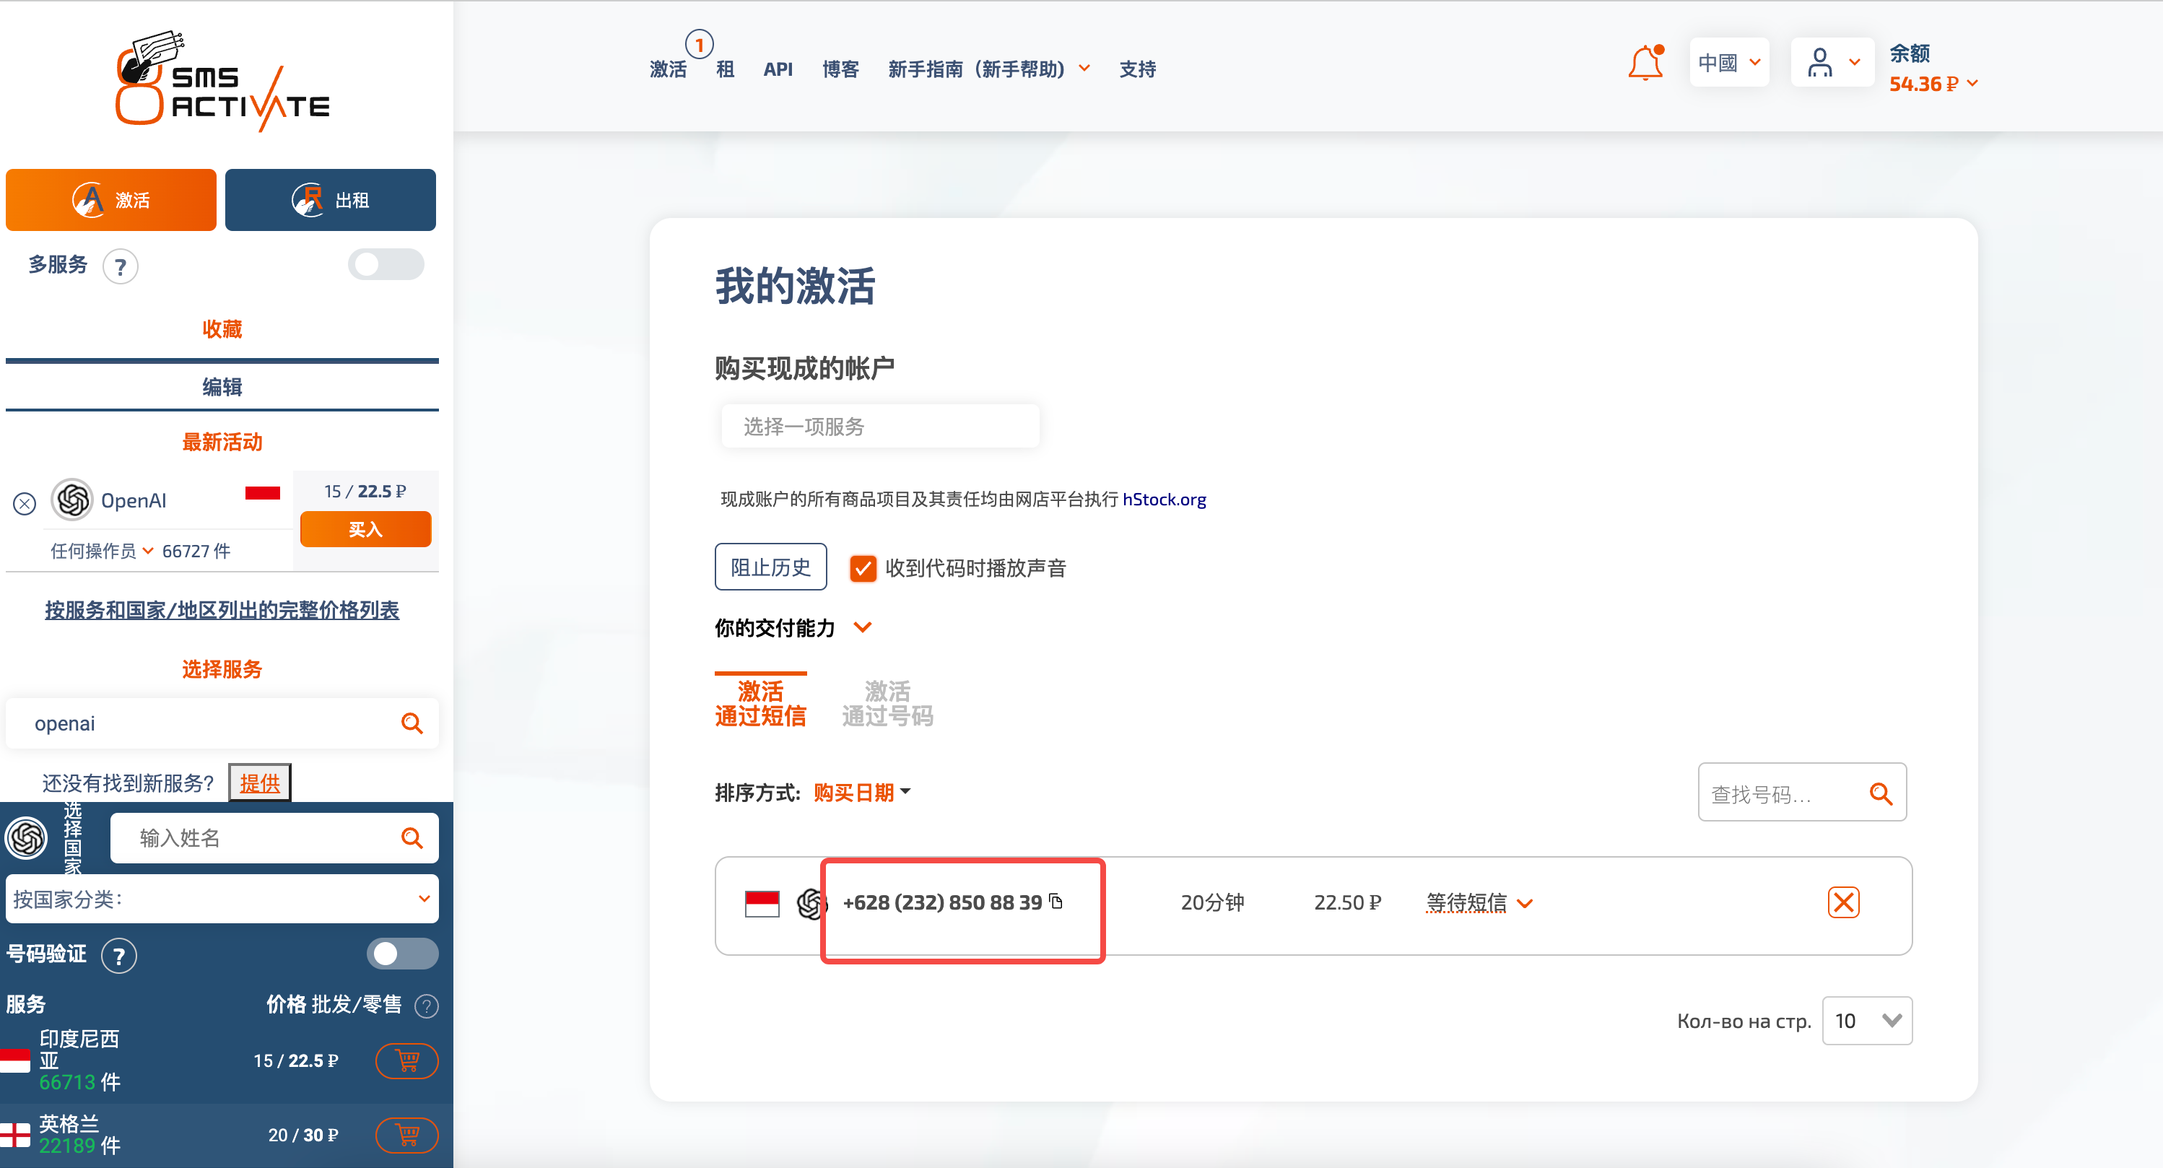
Task: Cancel the activation with red X
Action: tap(1843, 902)
